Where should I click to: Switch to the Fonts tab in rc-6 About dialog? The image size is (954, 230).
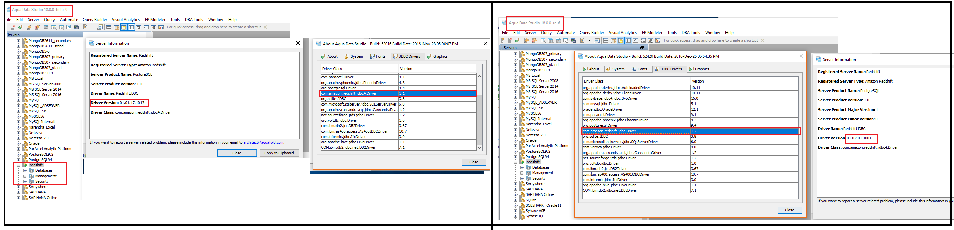(639, 69)
